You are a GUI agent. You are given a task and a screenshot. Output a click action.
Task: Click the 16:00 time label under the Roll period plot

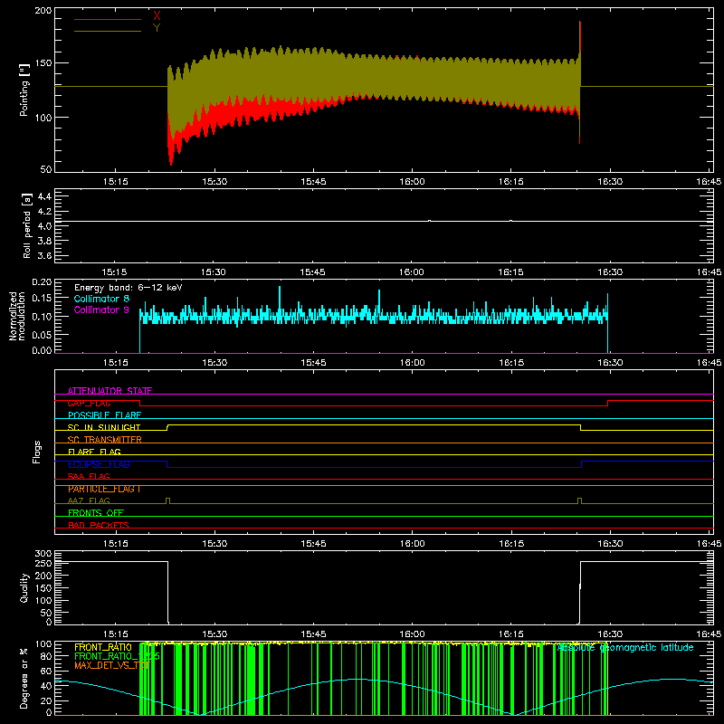(x=412, y=272)
